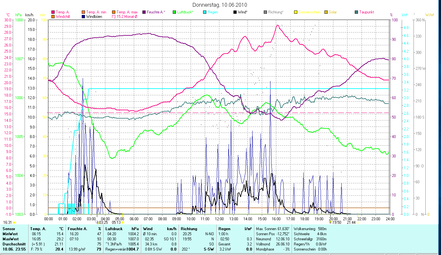The width and height of the screenshot is (441, 255).
Task: Click the Feuchte A. purple legend square
Action: pos(144,12)
